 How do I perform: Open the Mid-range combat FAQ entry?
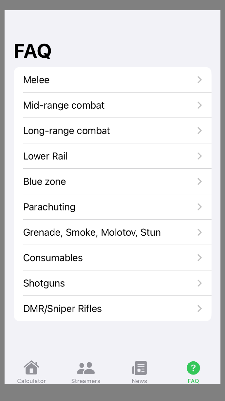(x=113, y=105)
